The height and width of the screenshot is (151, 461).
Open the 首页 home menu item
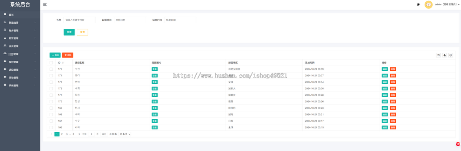click(20, 15)
